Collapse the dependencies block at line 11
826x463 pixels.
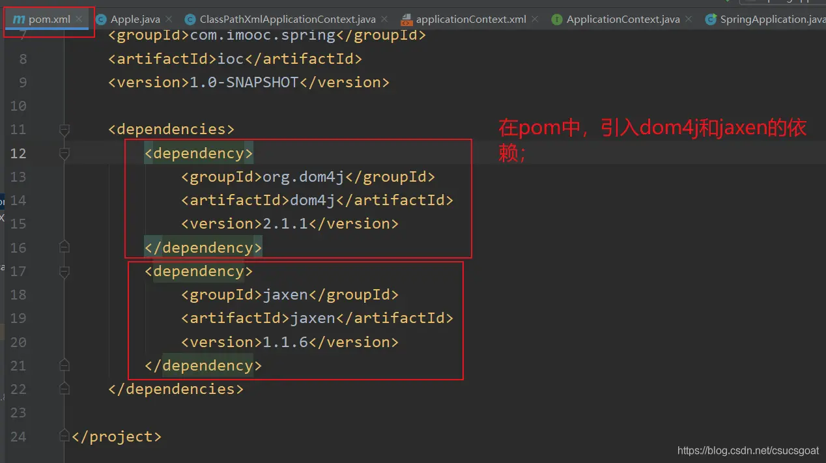click(x=64, y=130)
